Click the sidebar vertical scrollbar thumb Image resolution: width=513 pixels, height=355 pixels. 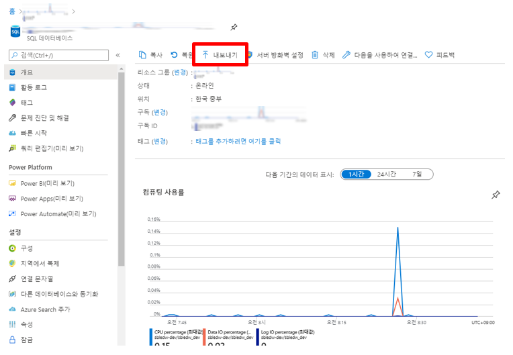(x=122, y=169)
